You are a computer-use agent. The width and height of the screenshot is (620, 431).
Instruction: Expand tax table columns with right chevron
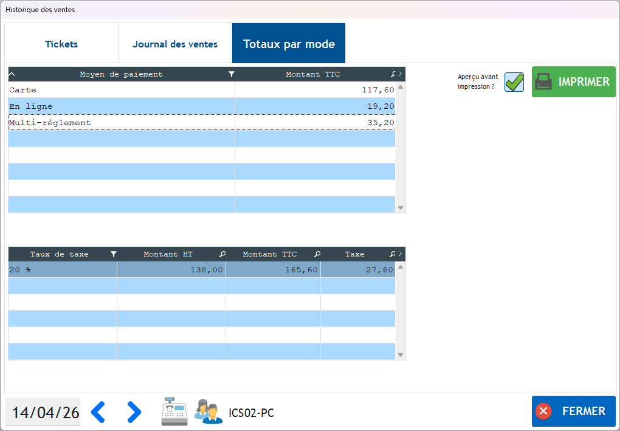point(401,254)
